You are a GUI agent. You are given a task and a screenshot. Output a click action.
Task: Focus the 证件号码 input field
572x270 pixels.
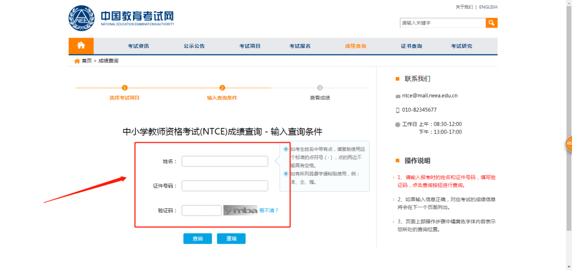[225, 186]
